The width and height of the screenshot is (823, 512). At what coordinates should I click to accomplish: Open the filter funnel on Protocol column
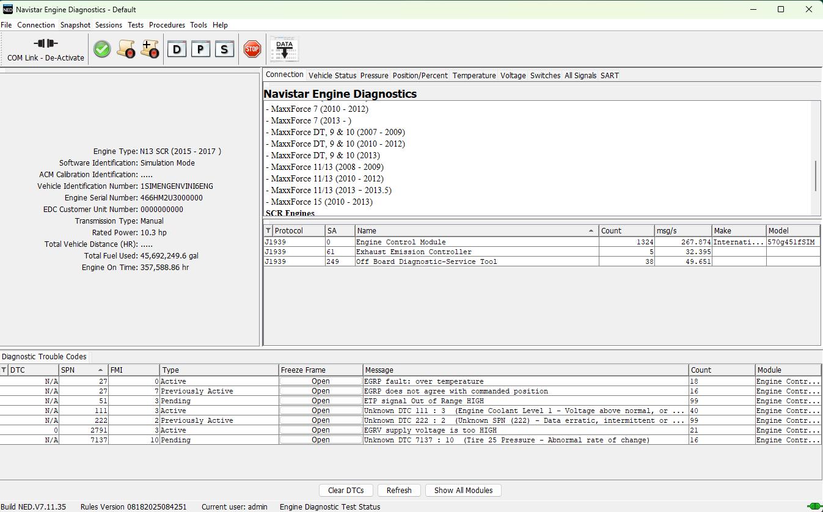coord(268,230)
